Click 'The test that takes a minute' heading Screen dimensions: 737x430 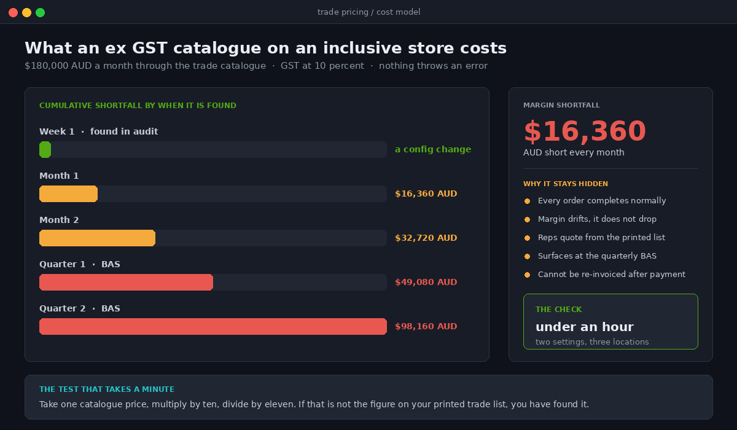pyautogui.click(x=107, y=389)
